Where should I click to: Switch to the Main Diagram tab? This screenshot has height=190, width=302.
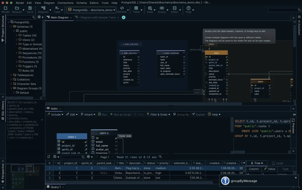click(60, 17)
